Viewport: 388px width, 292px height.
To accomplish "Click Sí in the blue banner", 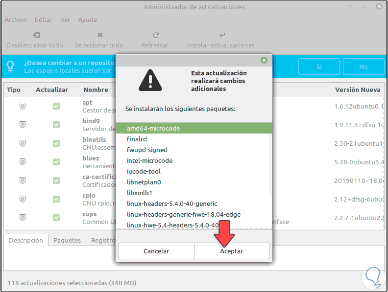I will (x=319, y=67).
